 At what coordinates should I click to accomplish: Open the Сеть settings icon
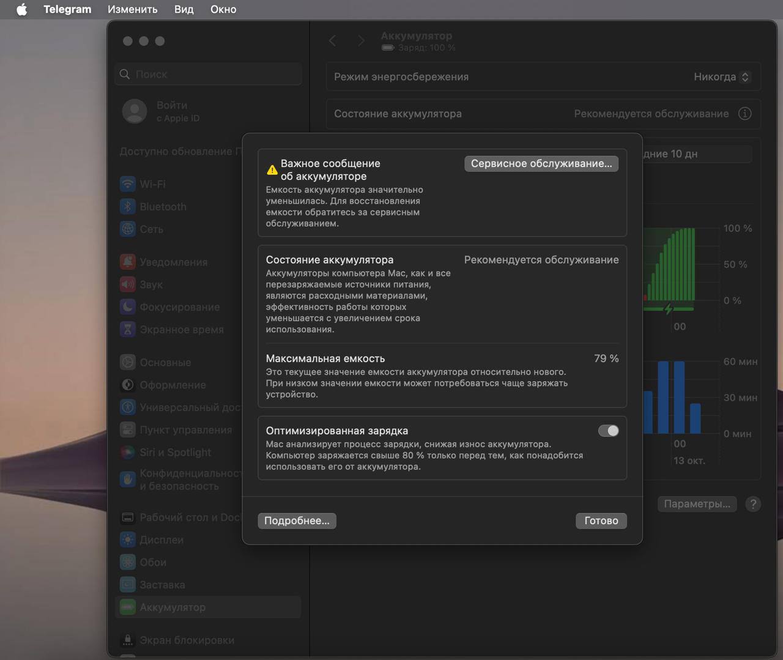pyautogui.click(x=127, y=229)
